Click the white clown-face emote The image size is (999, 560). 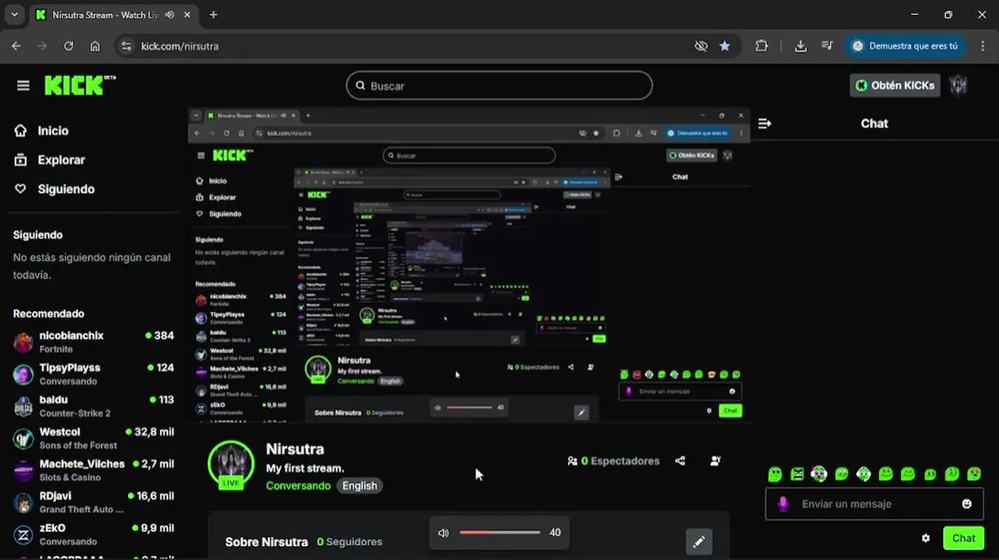[x=818, y=474]
